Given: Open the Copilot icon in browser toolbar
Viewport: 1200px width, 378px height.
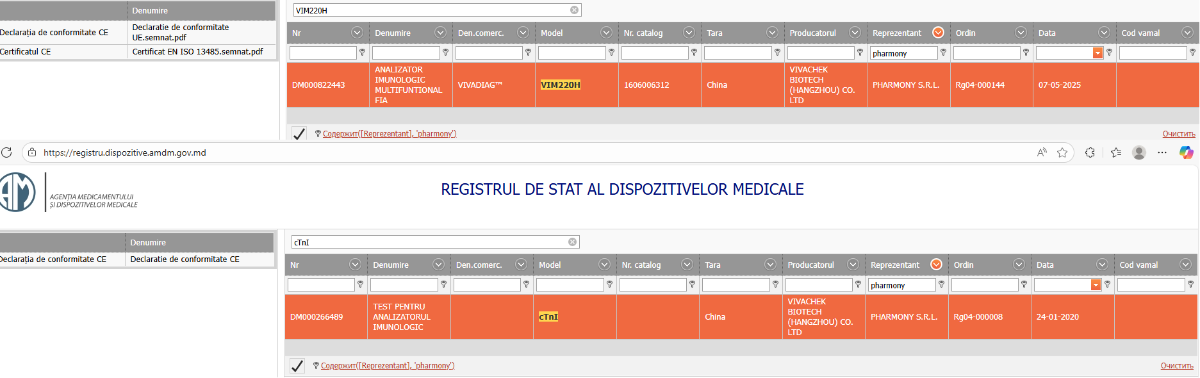Looking at the screenshot, I should pyautogui.click(x=1186, y=152).
